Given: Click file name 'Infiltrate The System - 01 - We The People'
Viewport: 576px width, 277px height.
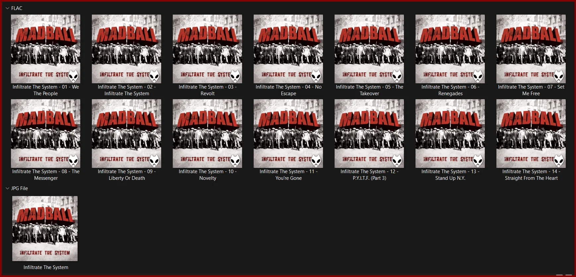Looking at the screenshot, I should [46, 90].
